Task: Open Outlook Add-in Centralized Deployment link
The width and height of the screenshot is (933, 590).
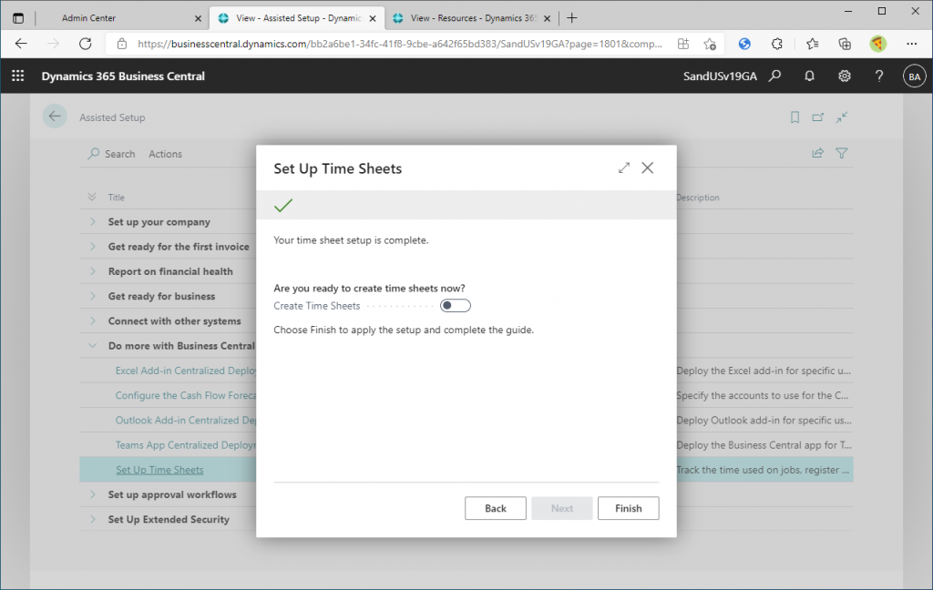Action: click(x=186, y=421)
